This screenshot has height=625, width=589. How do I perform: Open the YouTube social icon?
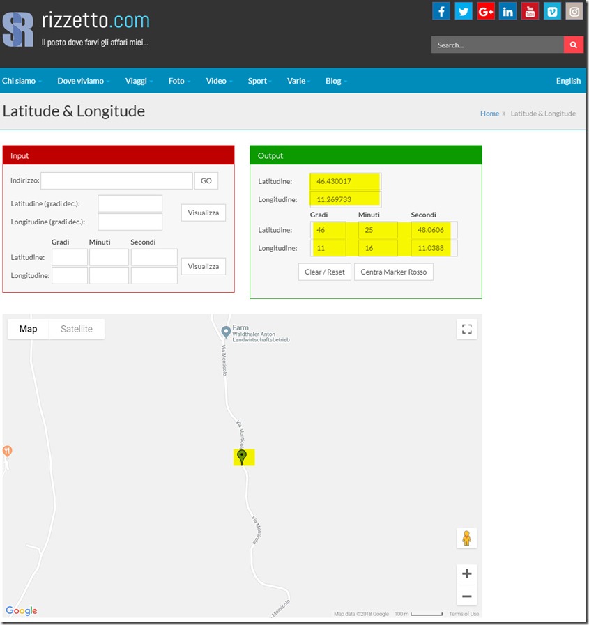530,11
